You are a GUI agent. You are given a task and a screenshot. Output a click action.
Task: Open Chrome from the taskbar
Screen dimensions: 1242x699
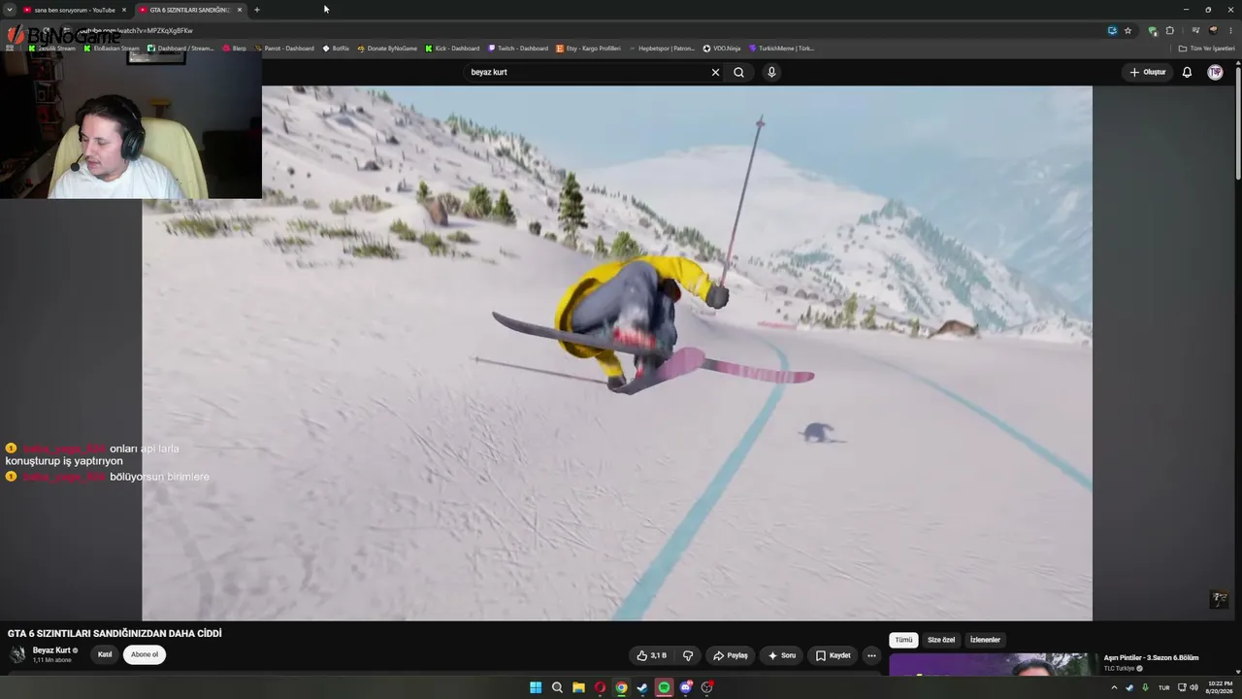click(621, 687)
